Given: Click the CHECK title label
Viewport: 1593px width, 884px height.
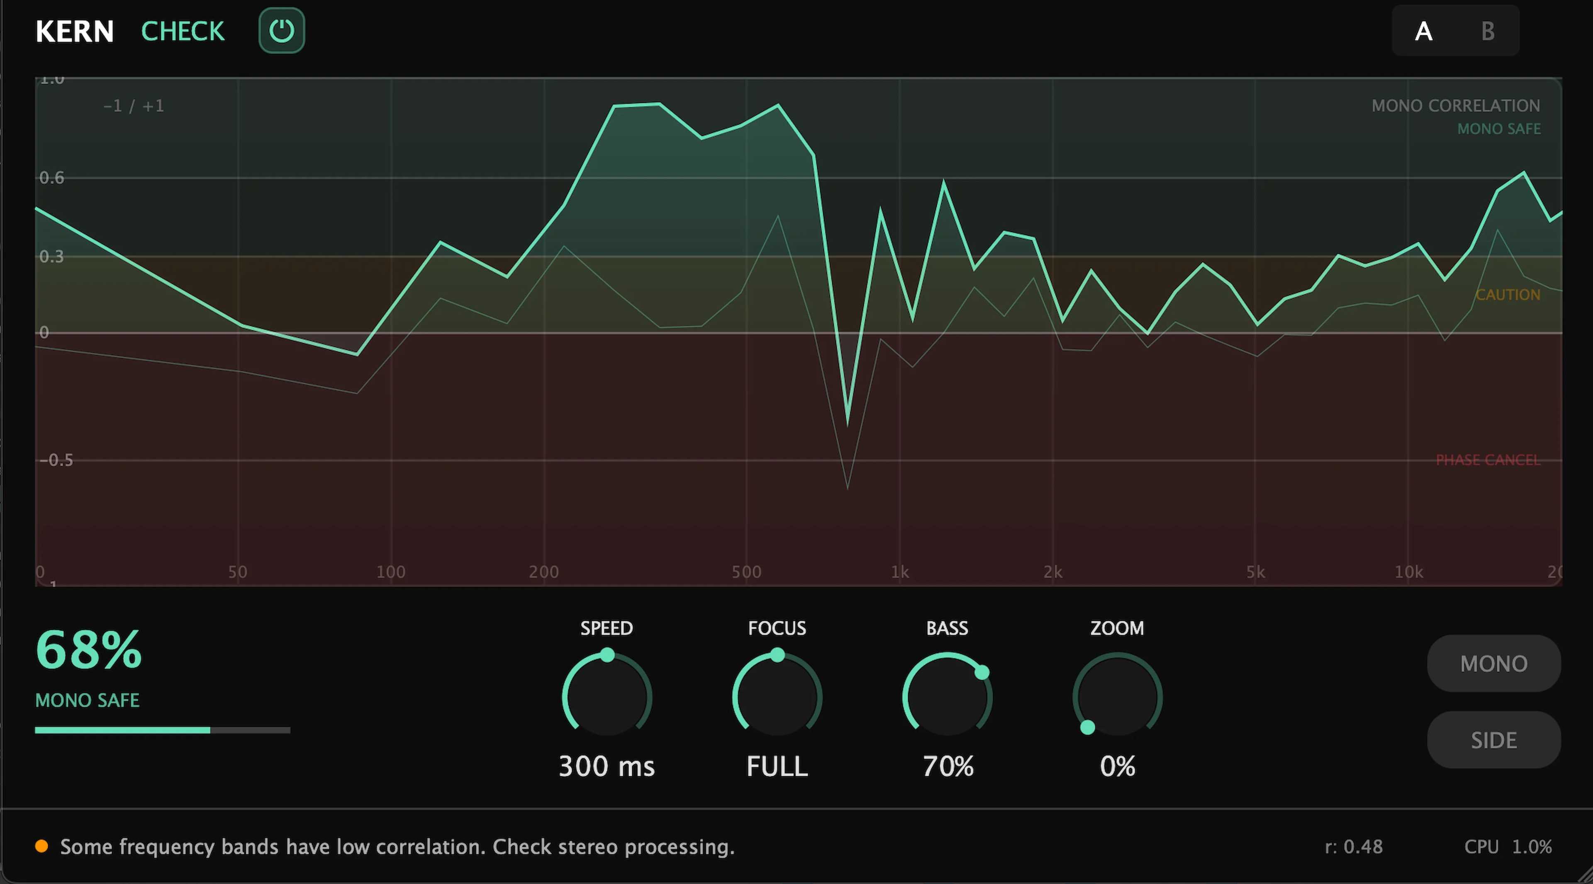Looking at the screenshot, I should (x=183, y=31).
